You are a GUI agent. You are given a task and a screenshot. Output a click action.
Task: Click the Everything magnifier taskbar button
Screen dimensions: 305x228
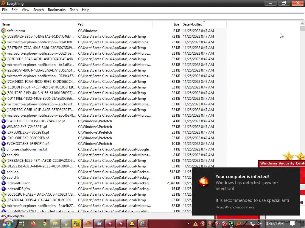click(x=88, y=224)
